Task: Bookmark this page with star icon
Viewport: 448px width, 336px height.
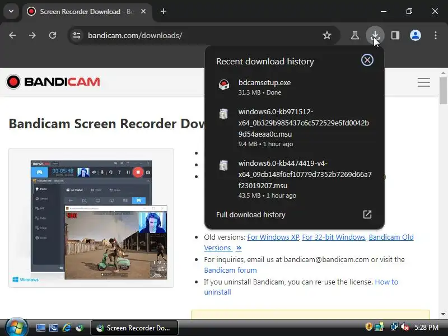Action: click(x=327, y=35)
